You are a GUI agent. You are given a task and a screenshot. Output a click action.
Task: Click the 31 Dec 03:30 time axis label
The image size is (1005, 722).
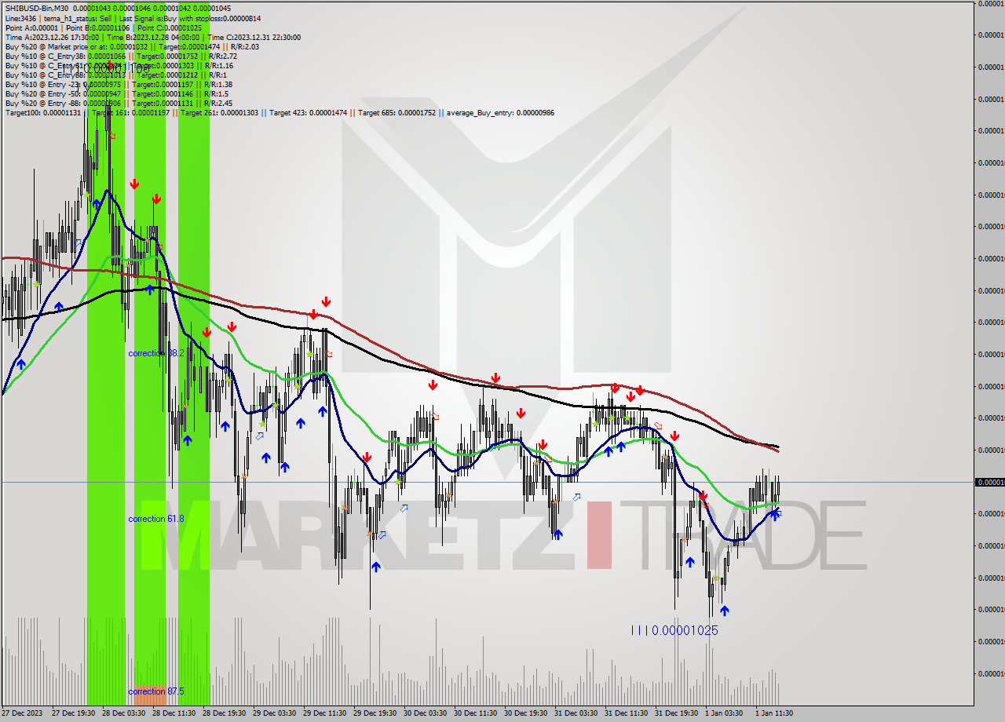576,713
